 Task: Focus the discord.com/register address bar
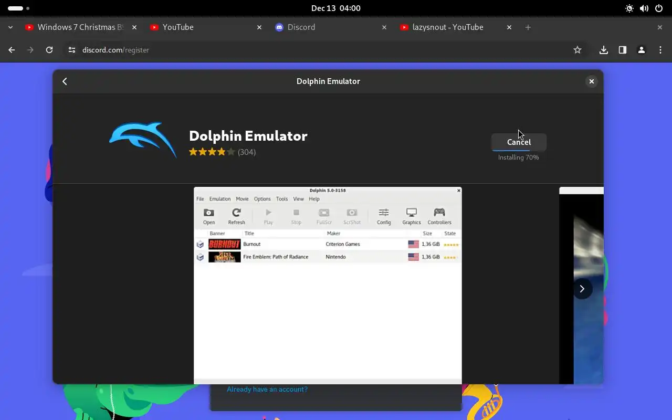point(325,50)
